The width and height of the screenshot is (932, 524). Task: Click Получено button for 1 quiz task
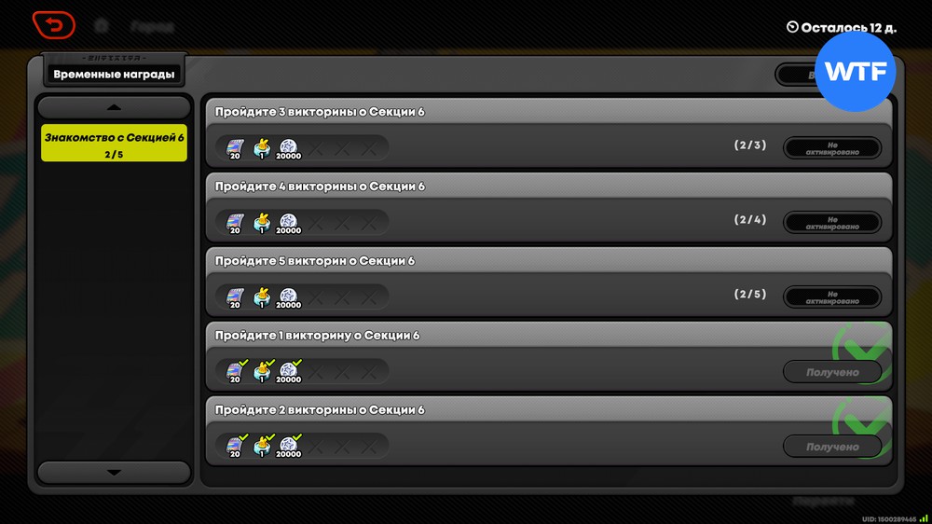(832, 372)
